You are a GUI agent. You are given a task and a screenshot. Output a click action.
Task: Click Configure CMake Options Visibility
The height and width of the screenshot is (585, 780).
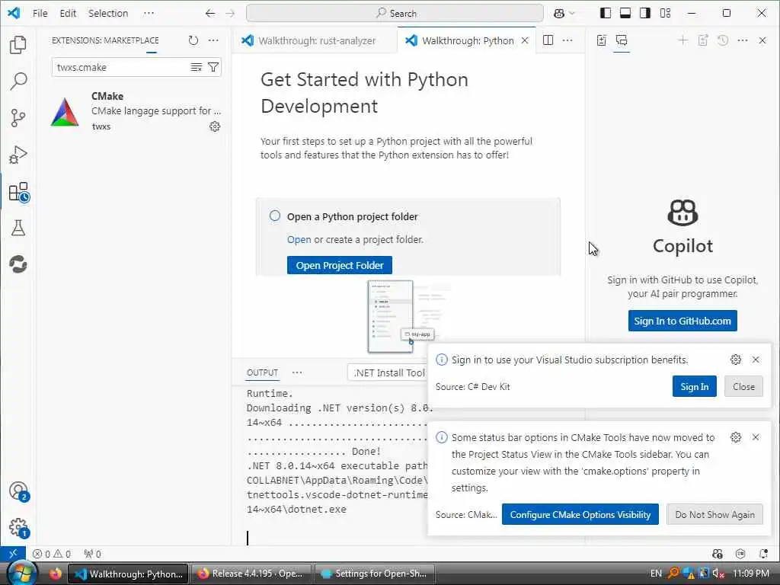pyautogui.click(x=580, y=514)
